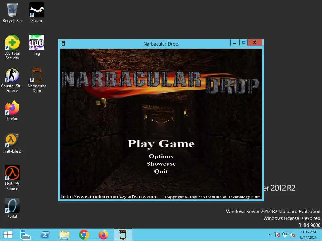The width and height of the screenshot is (322, 241).
Task: Minimize the Narbacular Drop window
Action: tap(235, 43)
